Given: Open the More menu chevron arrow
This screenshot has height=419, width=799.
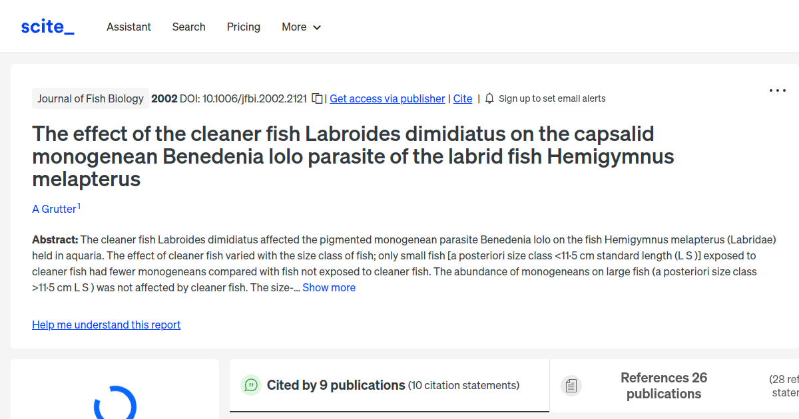Looking at the screenshot, I should 318,27.
